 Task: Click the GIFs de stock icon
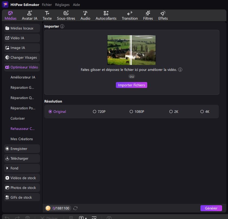tap(7, 197)
